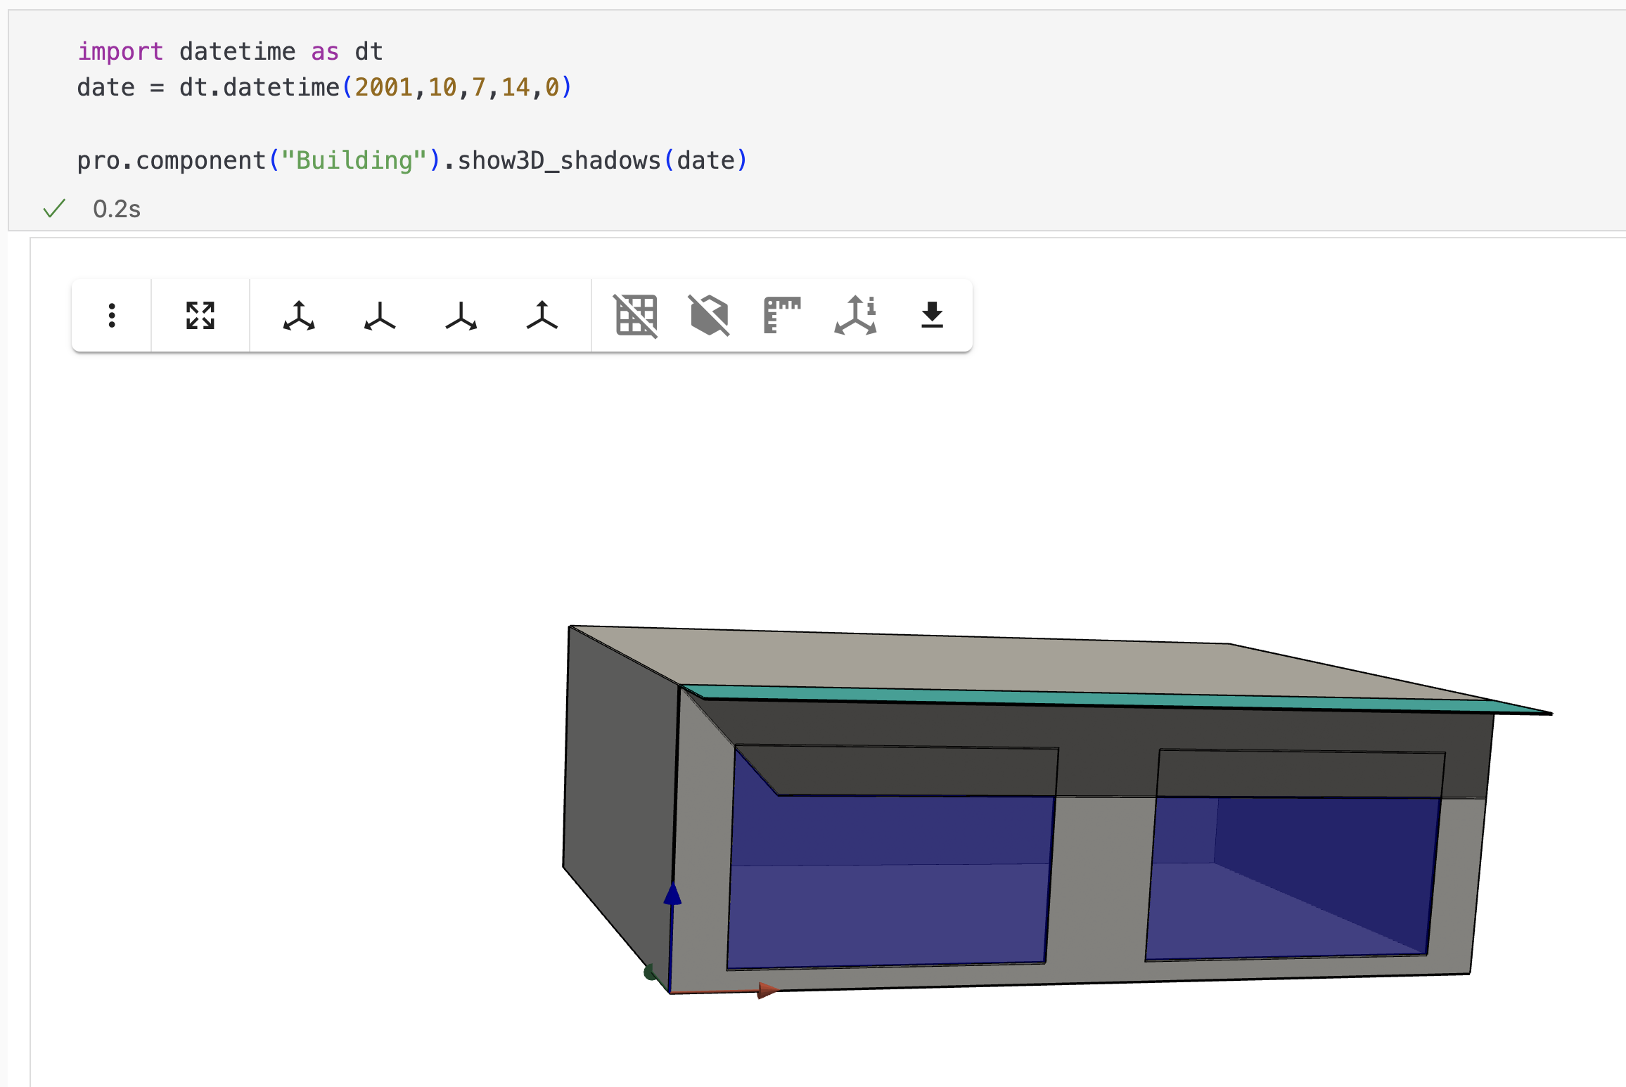1626x1087 pixels.
Task: Set isometric view with three-arrow axis icon
Action: pos(299,315)
